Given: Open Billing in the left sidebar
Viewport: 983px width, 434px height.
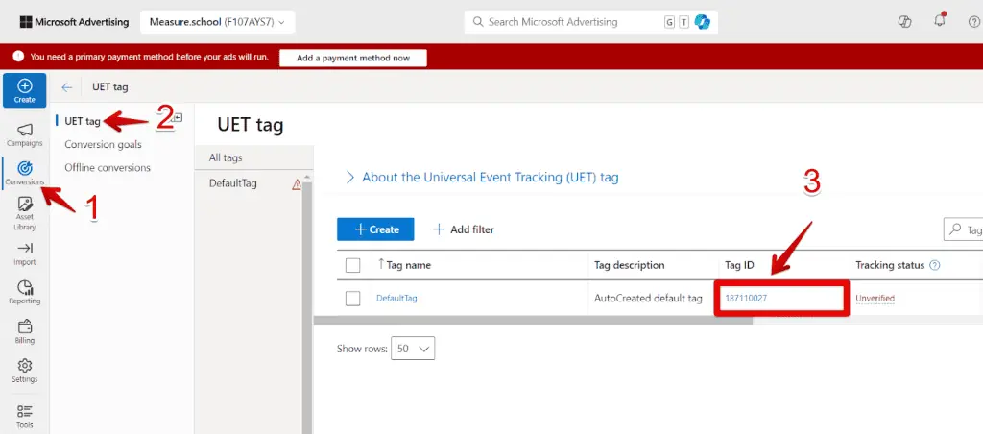Looking at the screenshot, I should pos(24,332).
